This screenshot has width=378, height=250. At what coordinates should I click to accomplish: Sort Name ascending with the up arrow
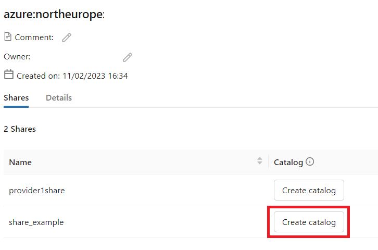click(260, 159)
